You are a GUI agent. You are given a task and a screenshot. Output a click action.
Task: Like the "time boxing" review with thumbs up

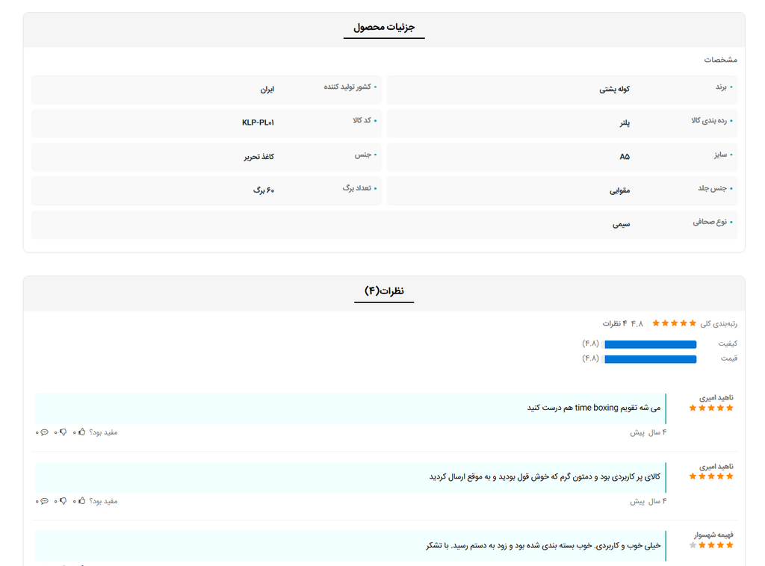[82, 432]
